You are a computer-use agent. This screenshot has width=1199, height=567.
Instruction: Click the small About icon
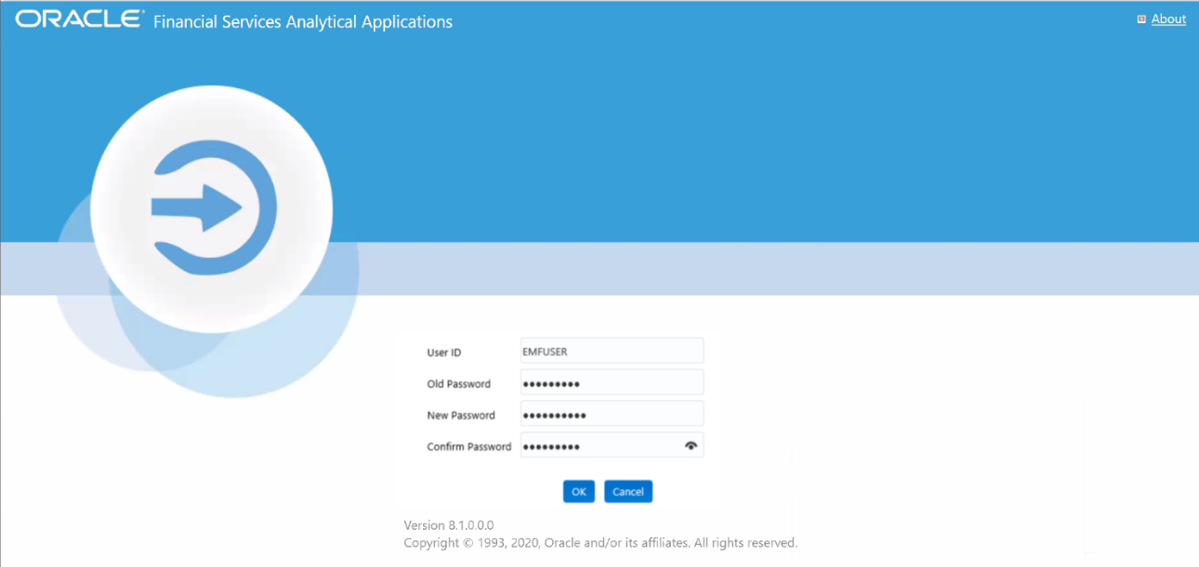1141,19
